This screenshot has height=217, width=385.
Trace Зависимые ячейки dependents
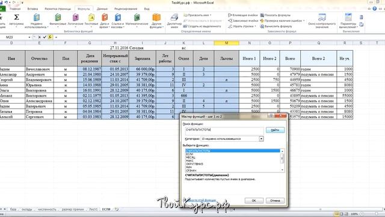click(243, 20)
